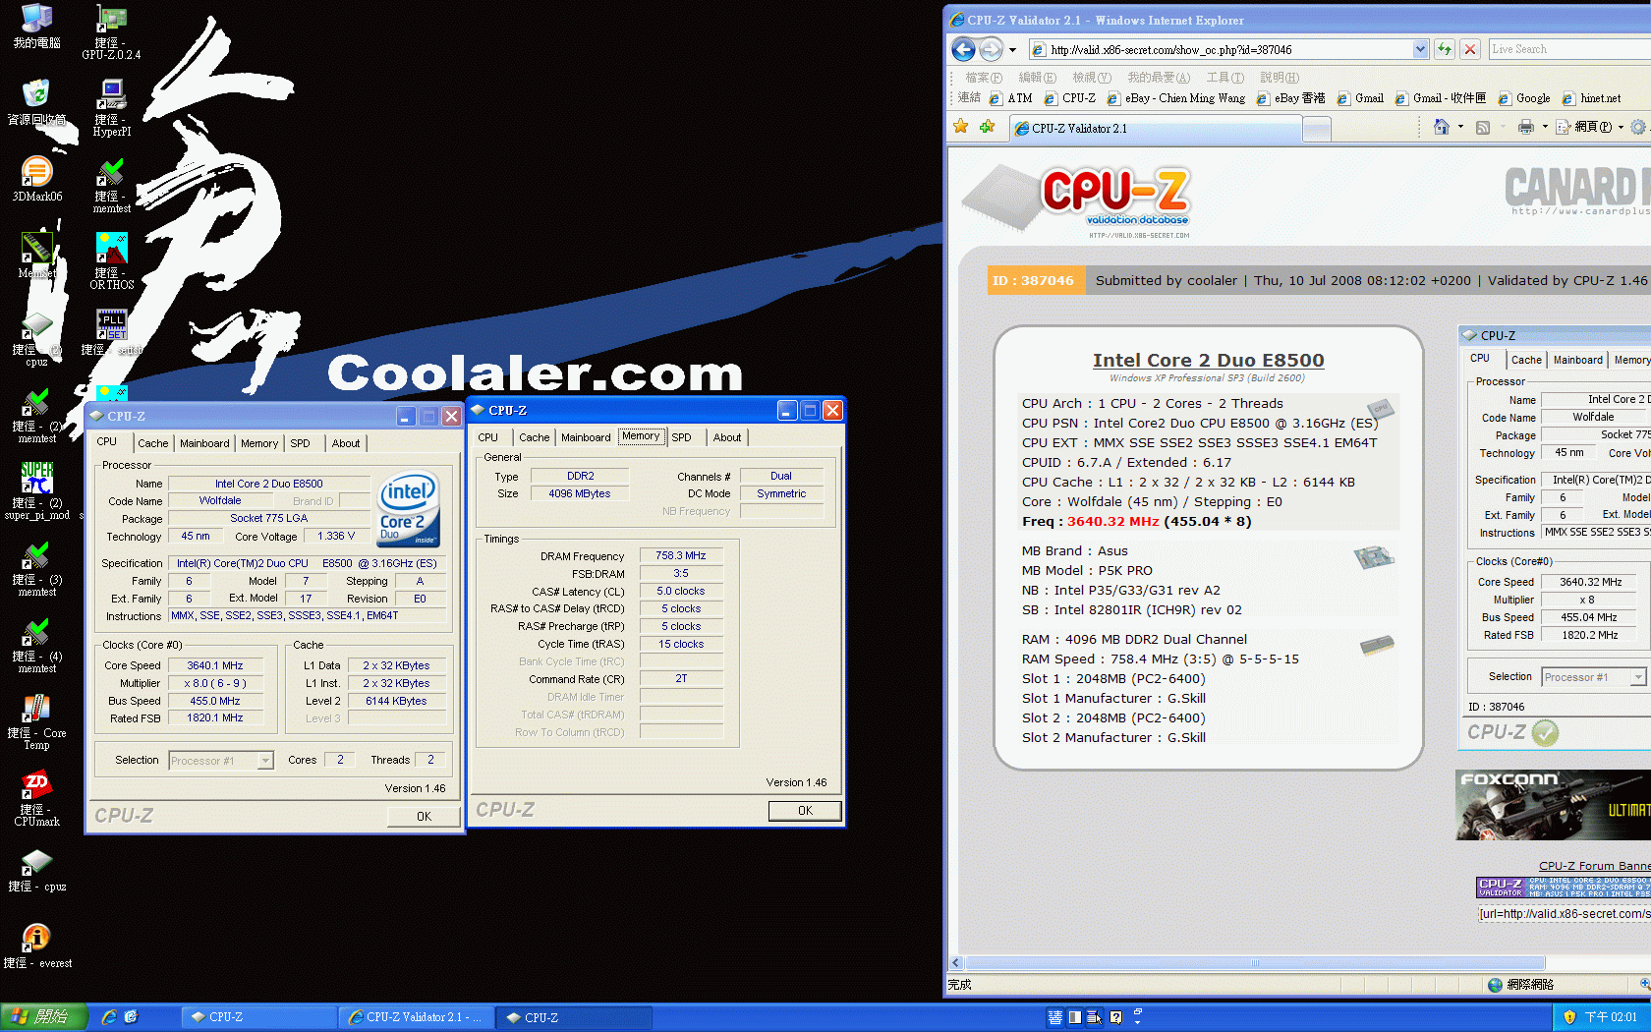Expand the IE address bar dropdown
The width and height of the screenshot is (1651, 1032).
tap(1420, 49)
